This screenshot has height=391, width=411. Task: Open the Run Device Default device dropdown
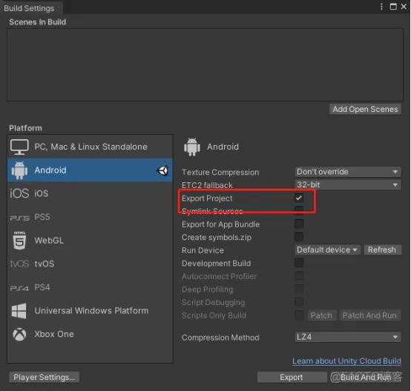tap(327, 250)
